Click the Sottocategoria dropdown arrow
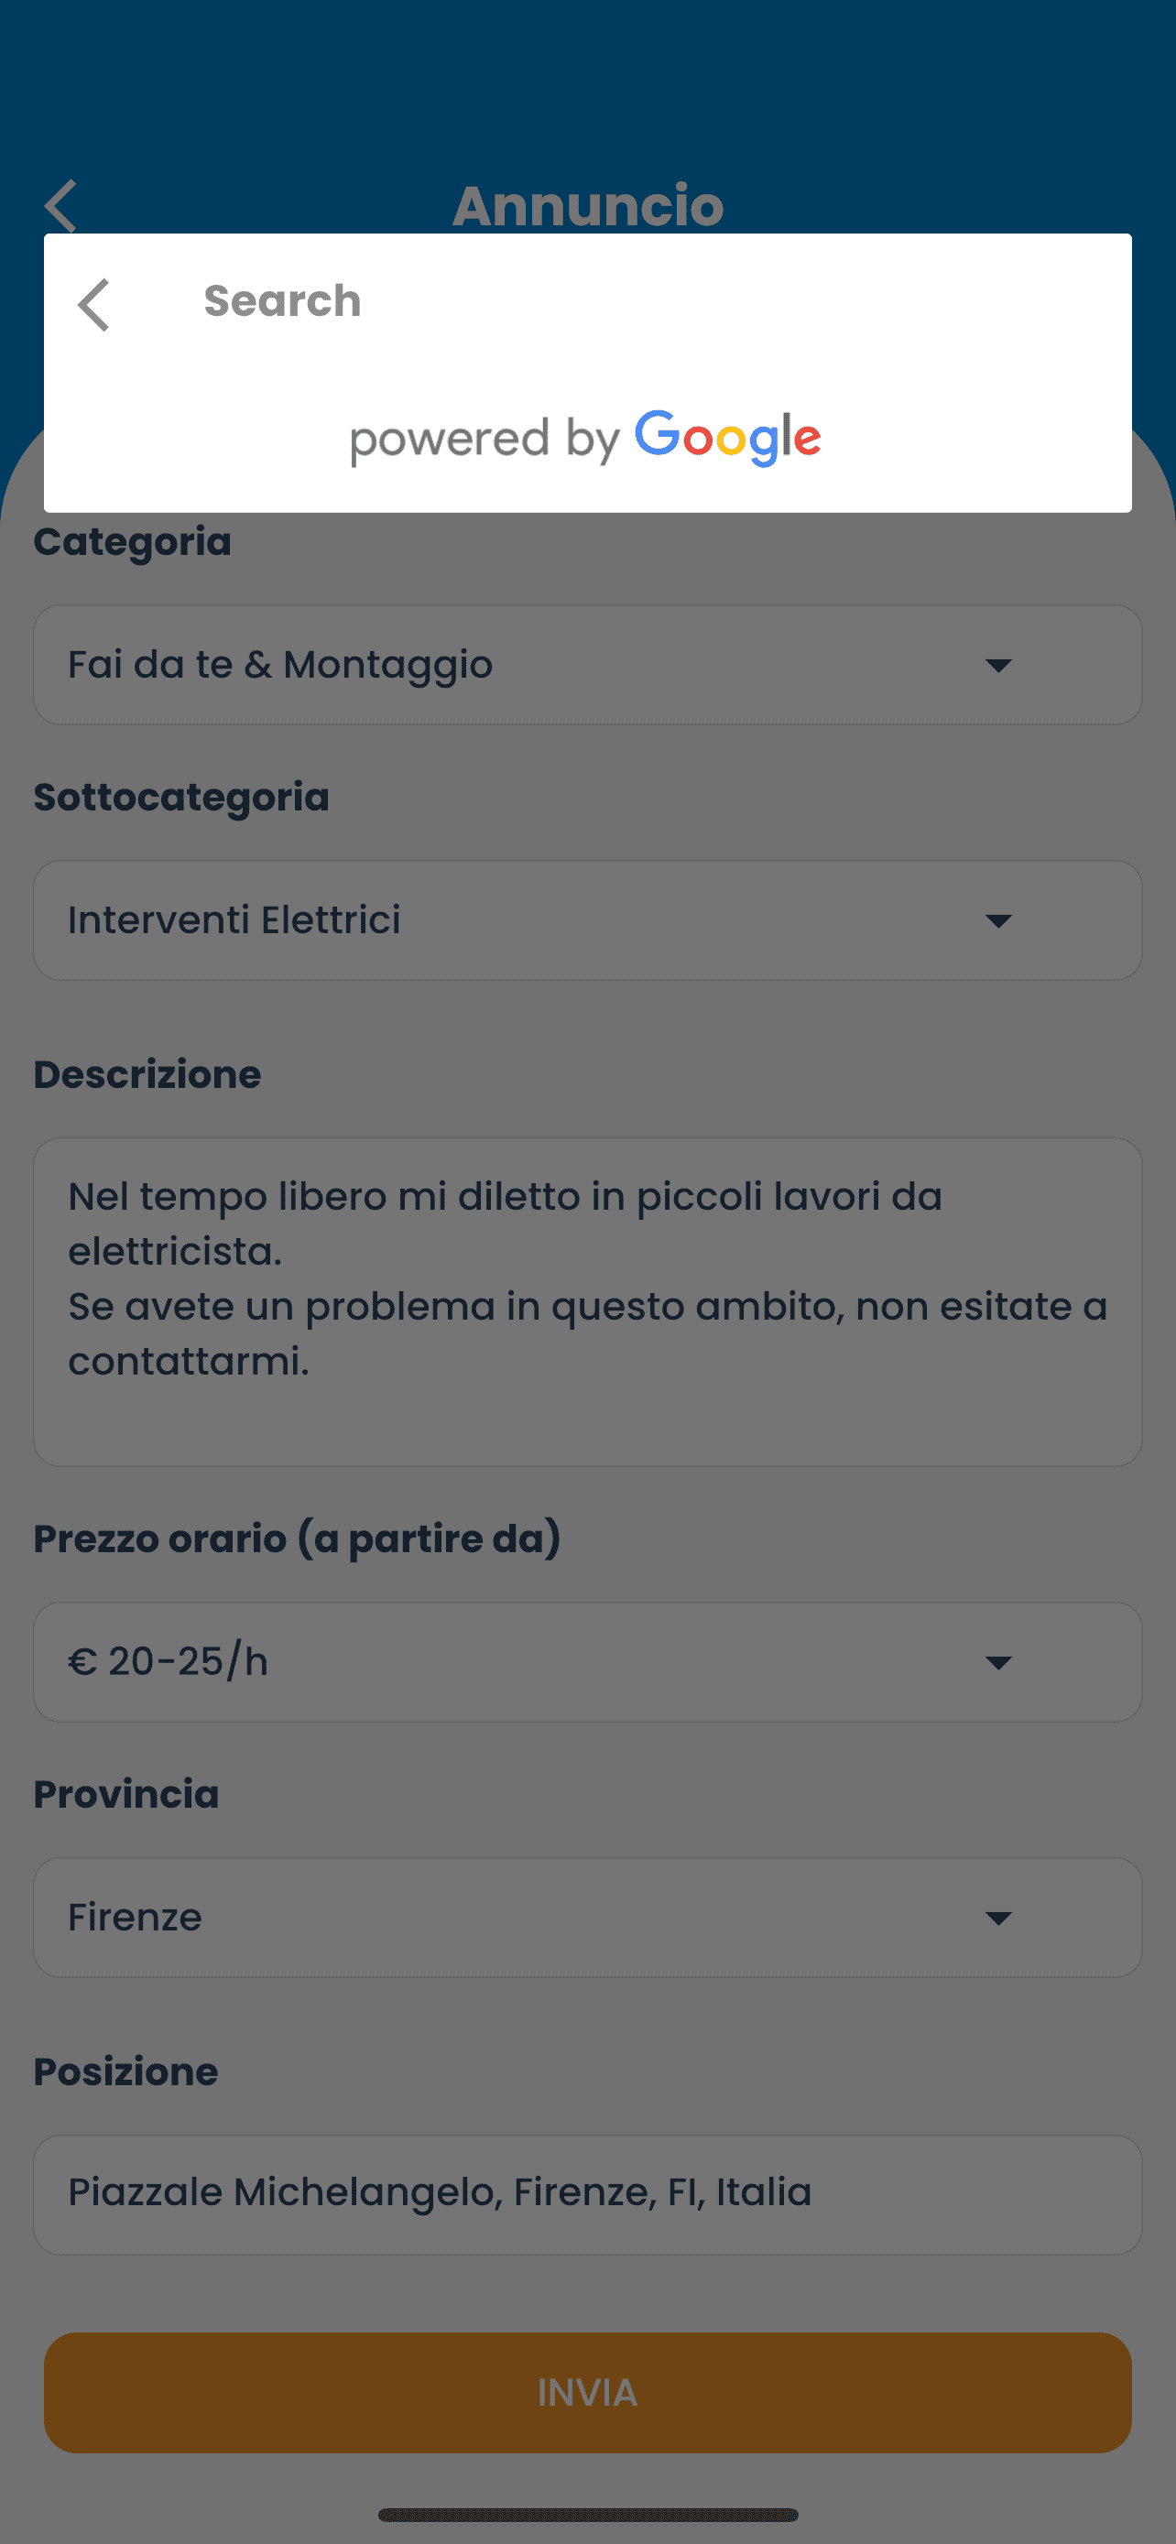This screenshot has height=2544, width=1176. pyautogui.click(x=998, y=920)
